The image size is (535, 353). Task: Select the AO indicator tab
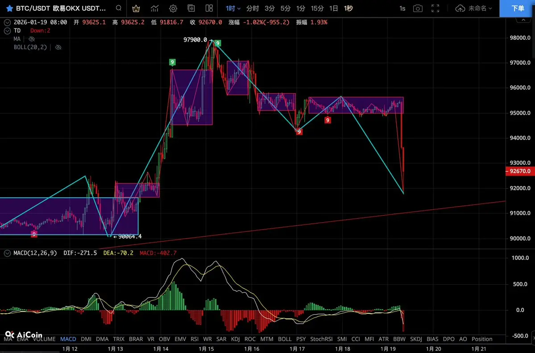tap(463, 339)
